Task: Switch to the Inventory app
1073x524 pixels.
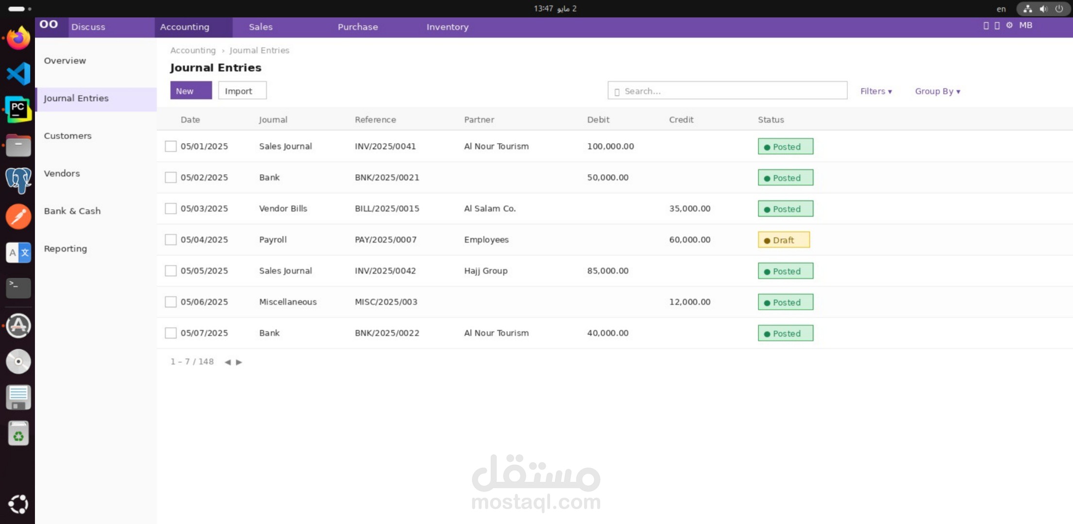Action: pos(447,27)
